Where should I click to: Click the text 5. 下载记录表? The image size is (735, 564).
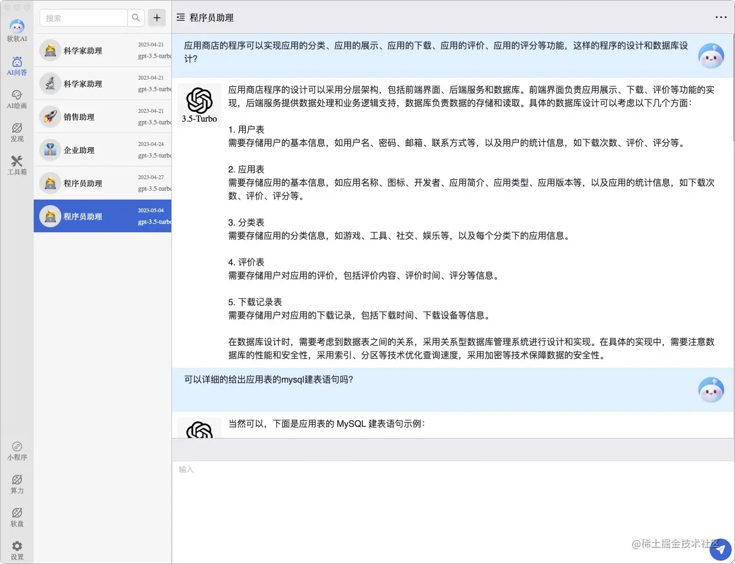pyautogui.click(x=255, y=302)
